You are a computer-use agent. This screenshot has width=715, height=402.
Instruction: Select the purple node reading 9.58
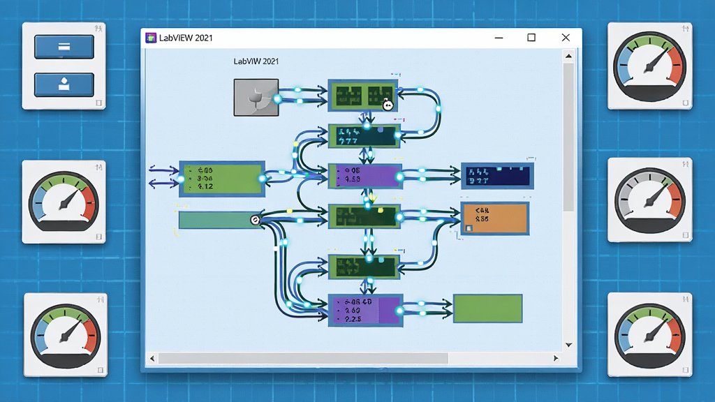coord(365,176)
